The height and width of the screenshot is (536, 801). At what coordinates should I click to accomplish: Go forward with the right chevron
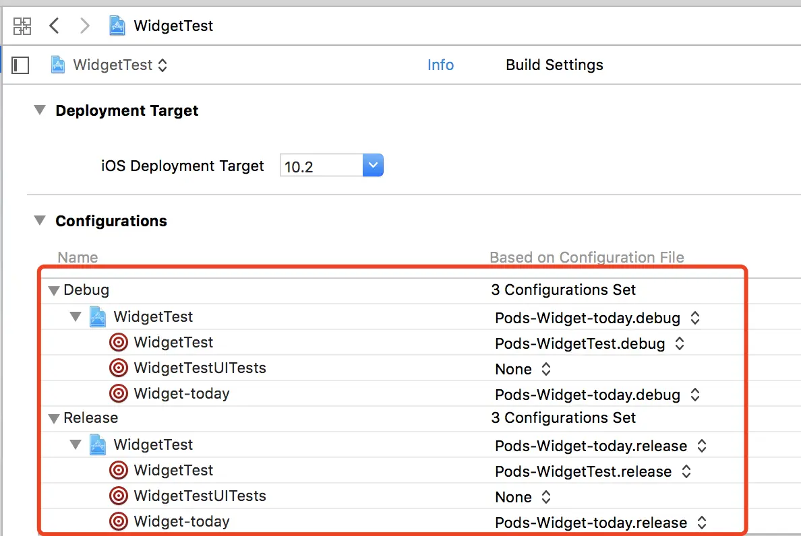84,26
